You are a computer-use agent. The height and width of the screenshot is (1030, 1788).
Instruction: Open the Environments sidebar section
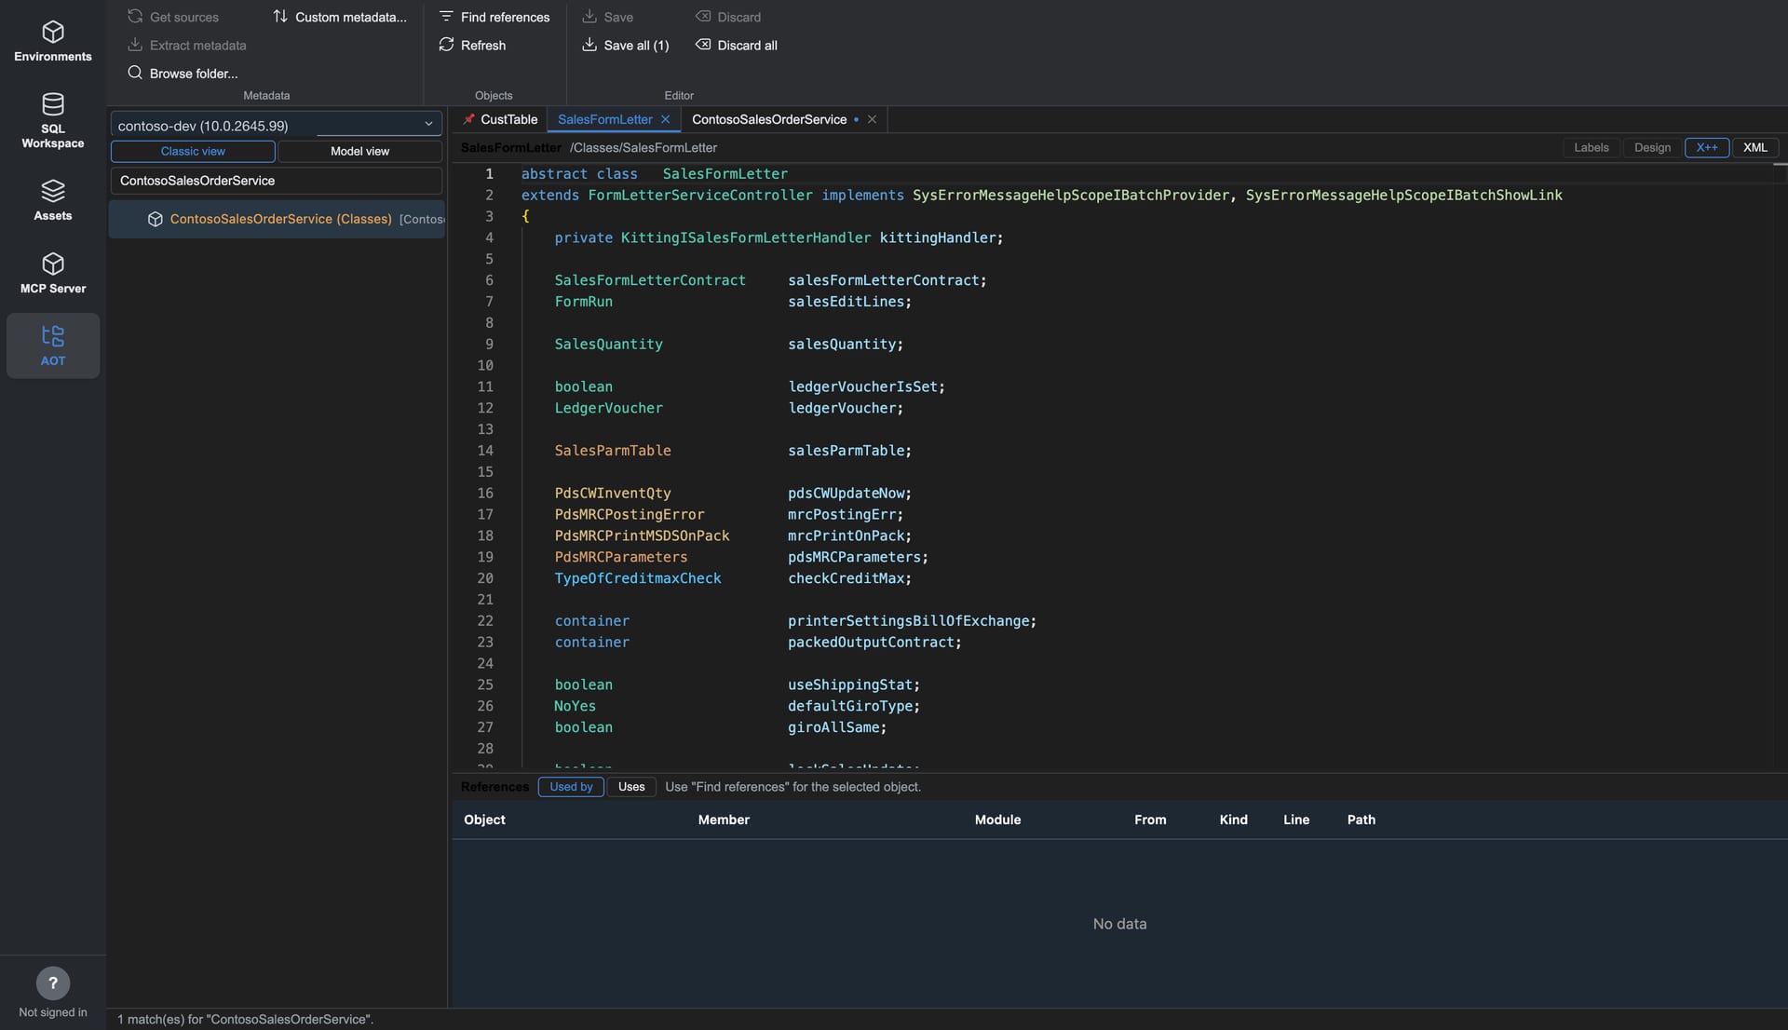click(53, 42)
